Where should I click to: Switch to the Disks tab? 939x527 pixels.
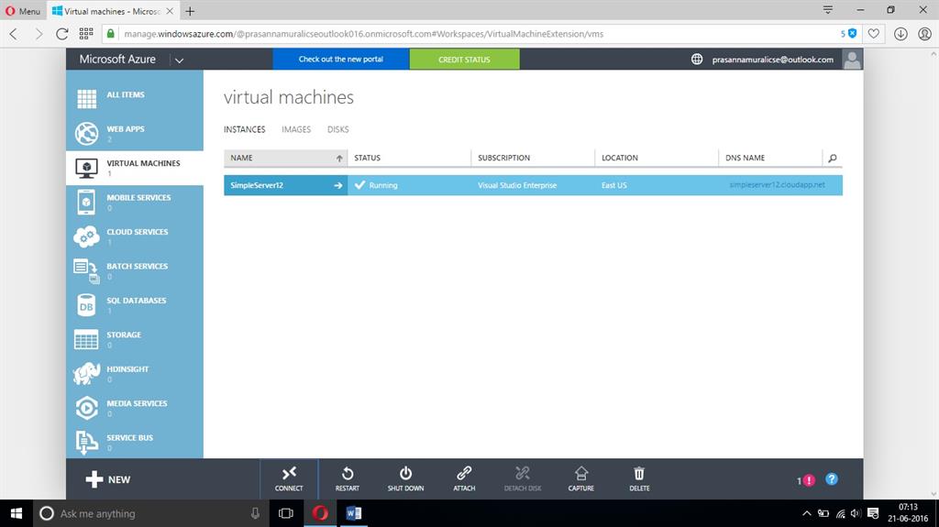coord(337,129)
